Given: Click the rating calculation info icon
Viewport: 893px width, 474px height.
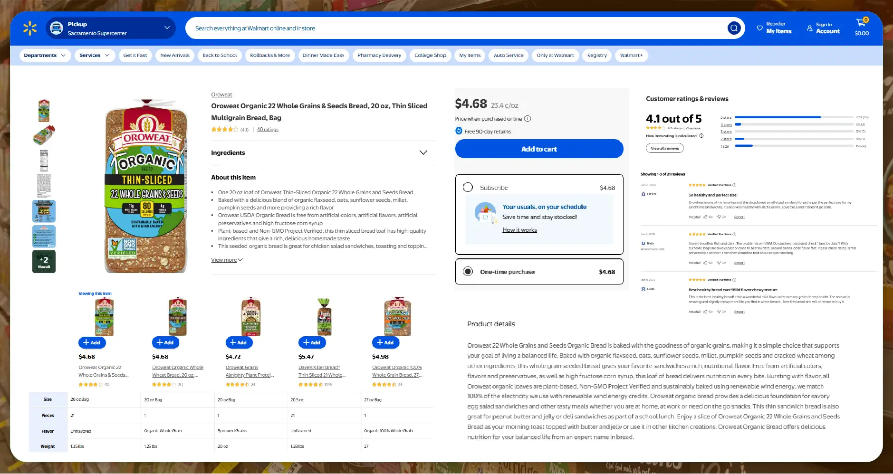Looking at the screenshot, I should 701,136.
